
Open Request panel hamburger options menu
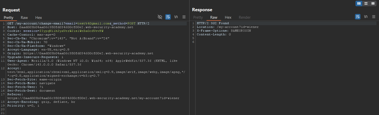pos(184,17)
